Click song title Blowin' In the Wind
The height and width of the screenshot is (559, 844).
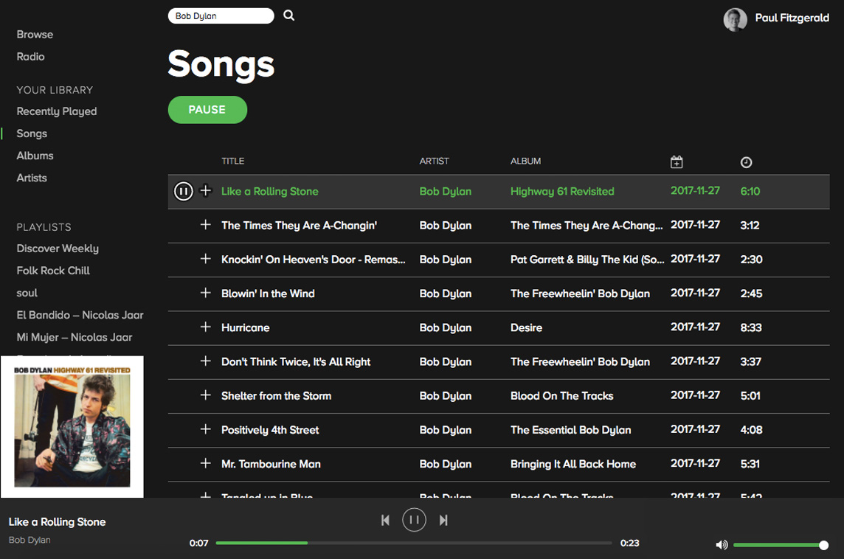[268, 294]
